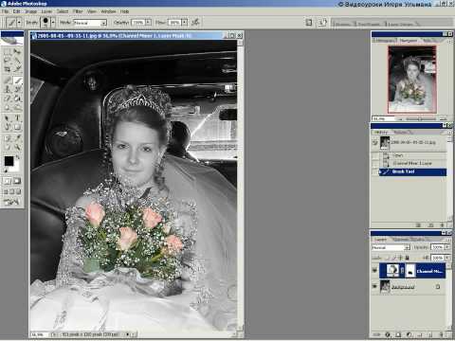
Task: Enable the airbrush option icon
Action: tap(195, 22)
